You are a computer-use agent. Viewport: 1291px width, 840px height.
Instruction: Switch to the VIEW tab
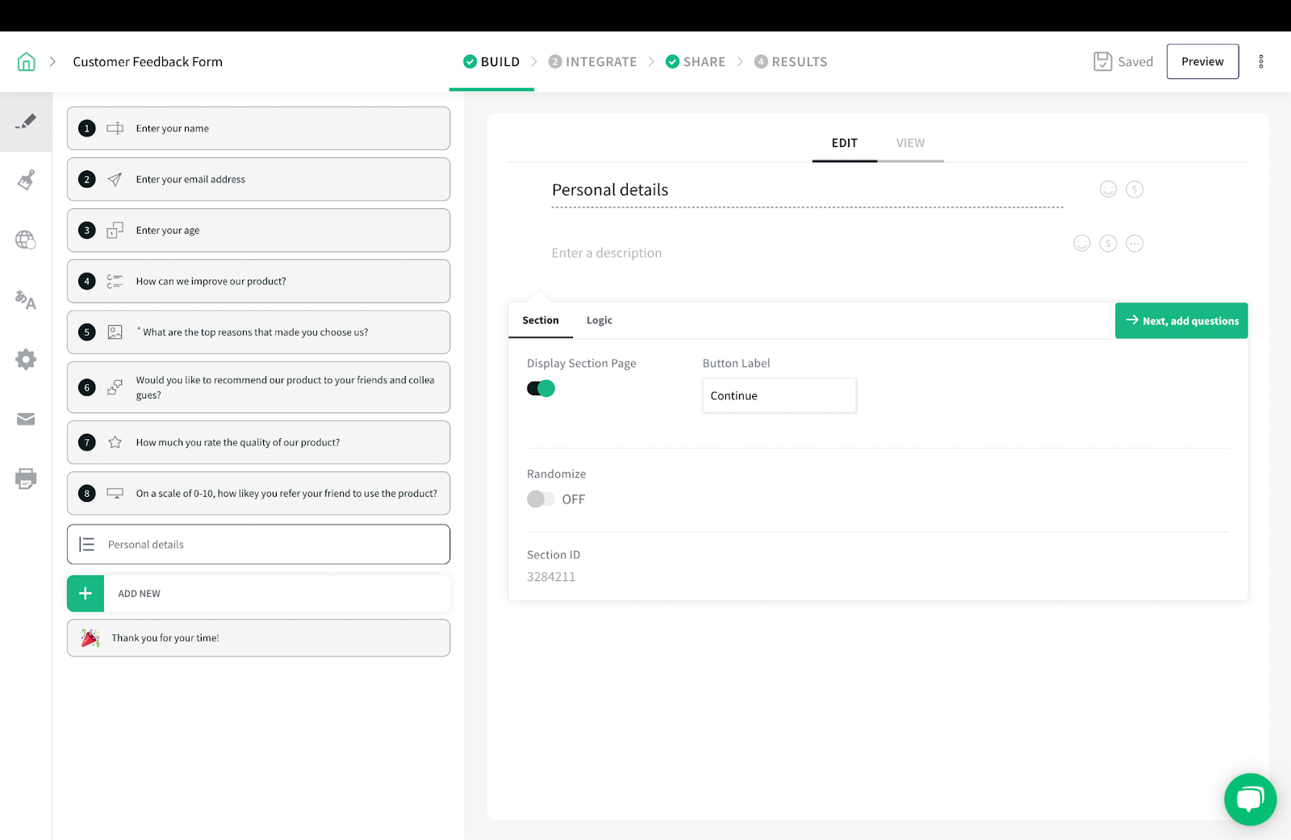[x=910, y=143]
